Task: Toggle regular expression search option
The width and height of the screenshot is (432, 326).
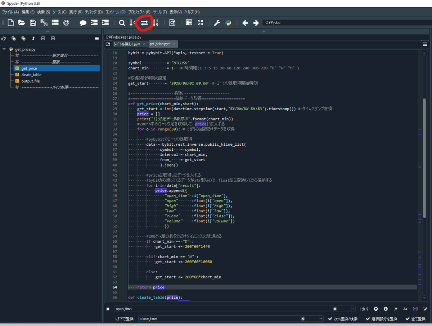Action: (x=395, y=309)
